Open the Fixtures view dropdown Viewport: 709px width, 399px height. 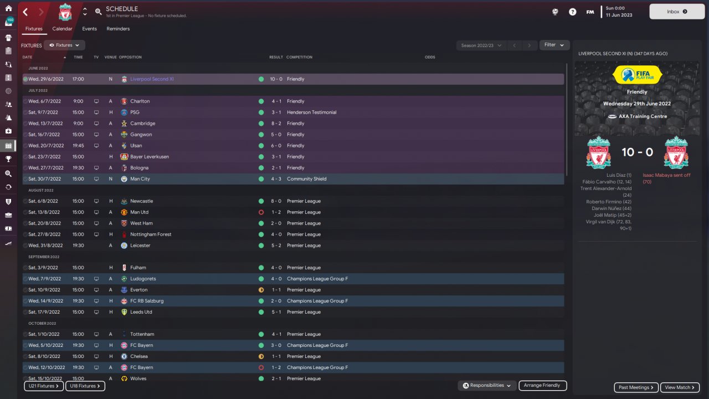pos(64,45)
